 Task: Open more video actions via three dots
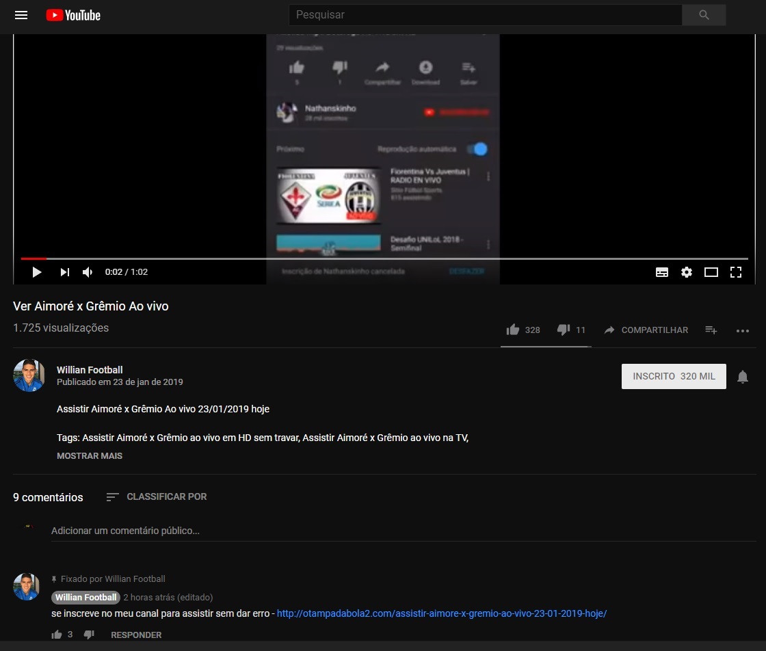pyautogui.click(x=743, y=330)
